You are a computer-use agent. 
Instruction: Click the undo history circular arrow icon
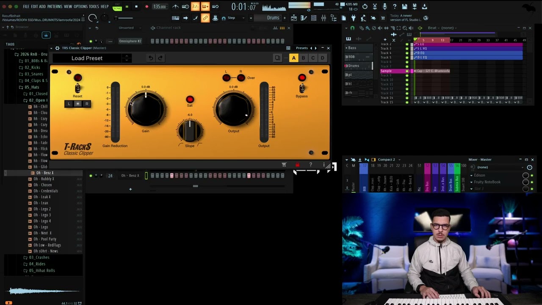365,7
